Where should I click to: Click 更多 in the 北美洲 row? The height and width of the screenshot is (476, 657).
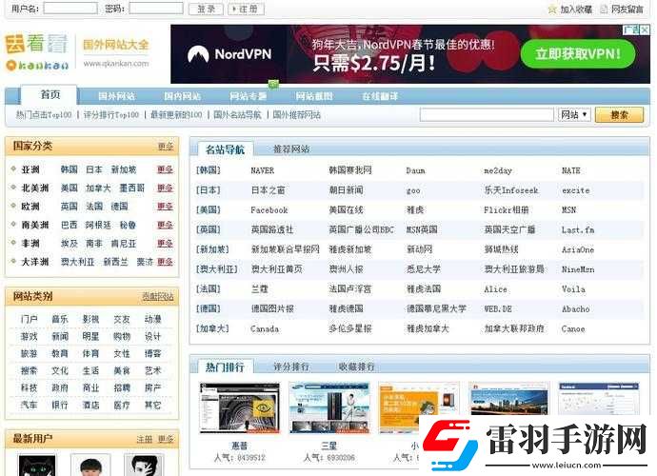[165, 188]
